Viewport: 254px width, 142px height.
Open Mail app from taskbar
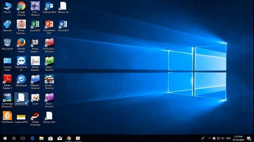pyautogui.click(x=60, y=138)
